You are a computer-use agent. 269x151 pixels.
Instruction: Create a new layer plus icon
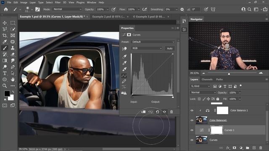pos(254,148)
